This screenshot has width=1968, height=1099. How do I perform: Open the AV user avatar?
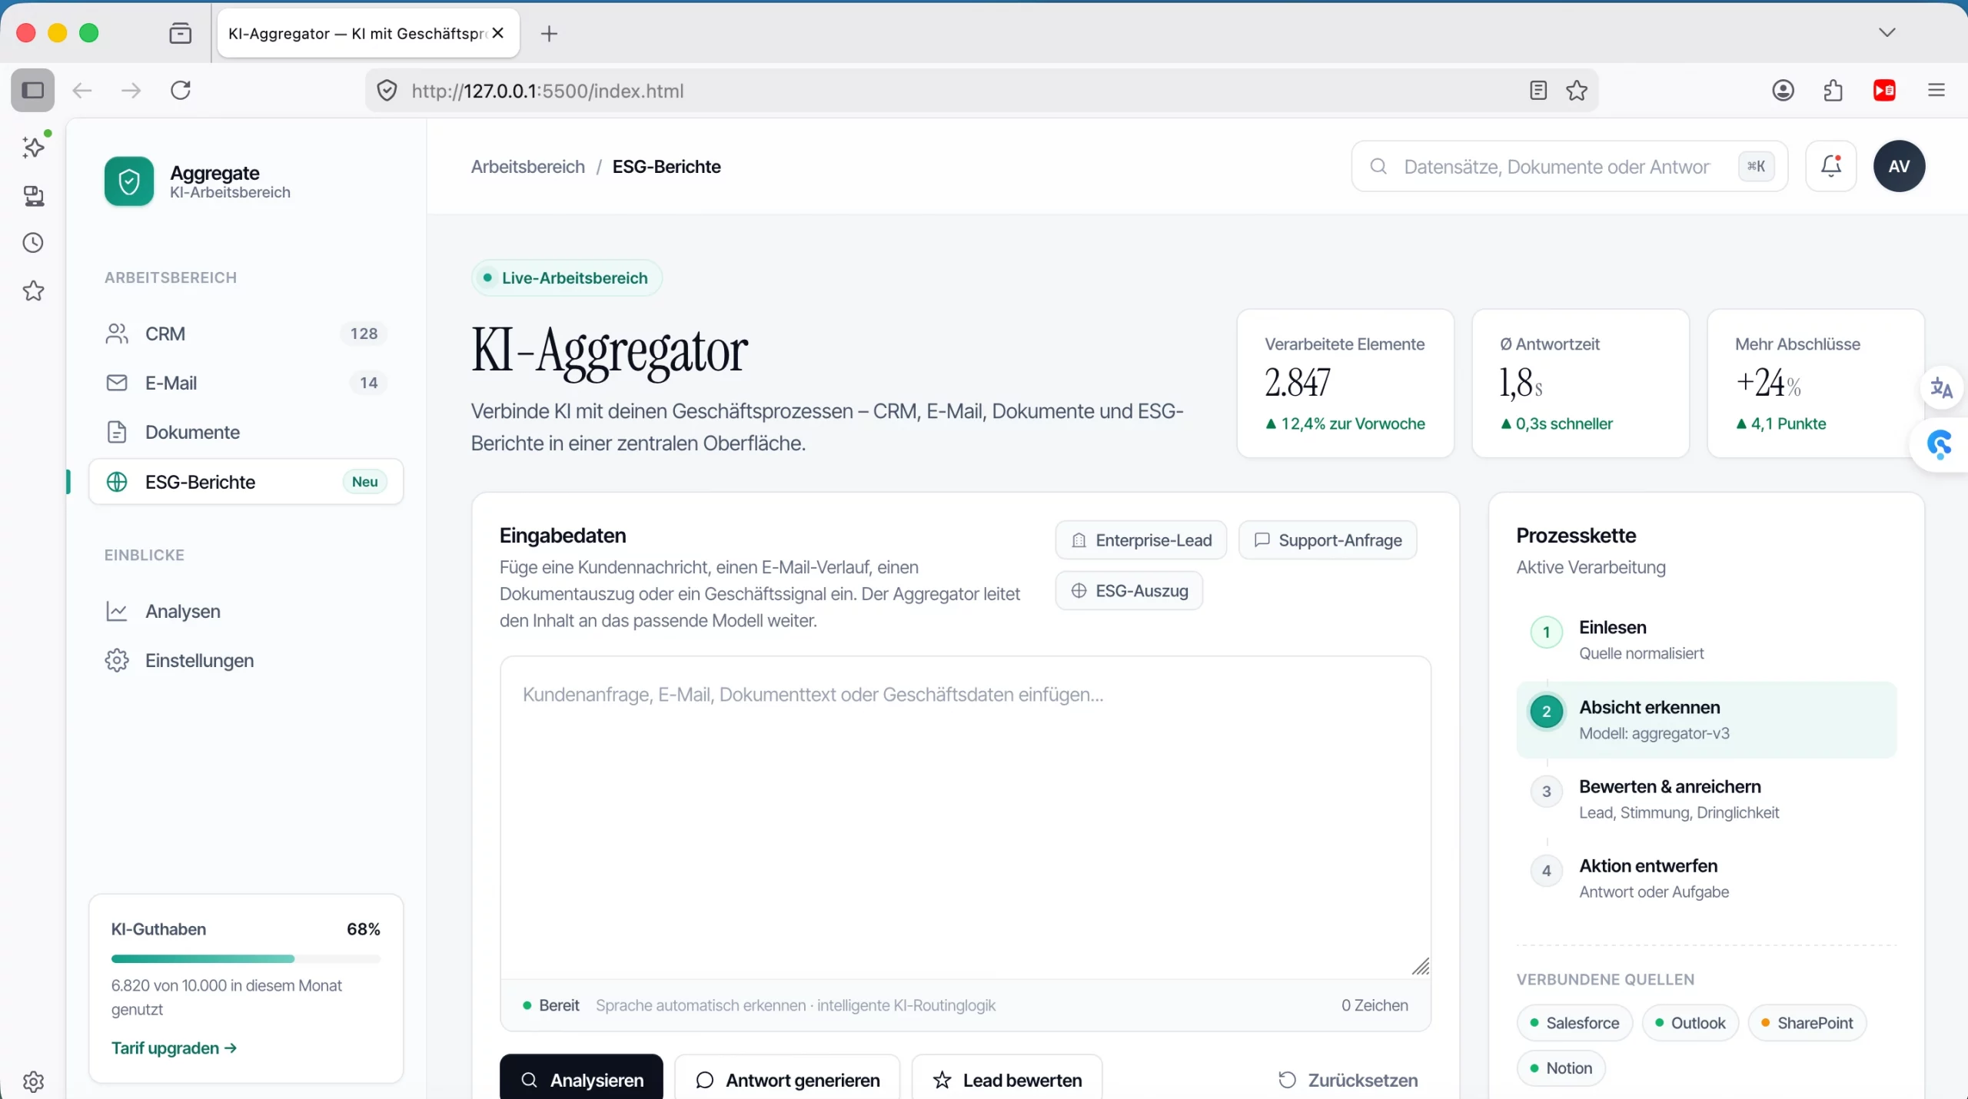tap(1898, 166)
